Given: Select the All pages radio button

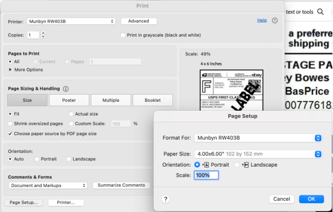Looking at the screenshot, I should tap(10, 62).
